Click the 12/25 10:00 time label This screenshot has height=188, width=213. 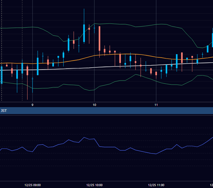94,185
